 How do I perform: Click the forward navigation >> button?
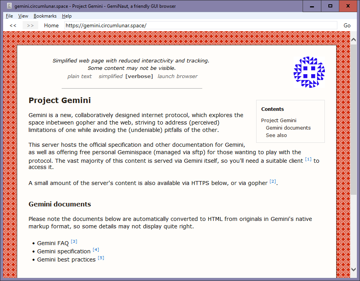pyautogui.click(x=30, y=25)
